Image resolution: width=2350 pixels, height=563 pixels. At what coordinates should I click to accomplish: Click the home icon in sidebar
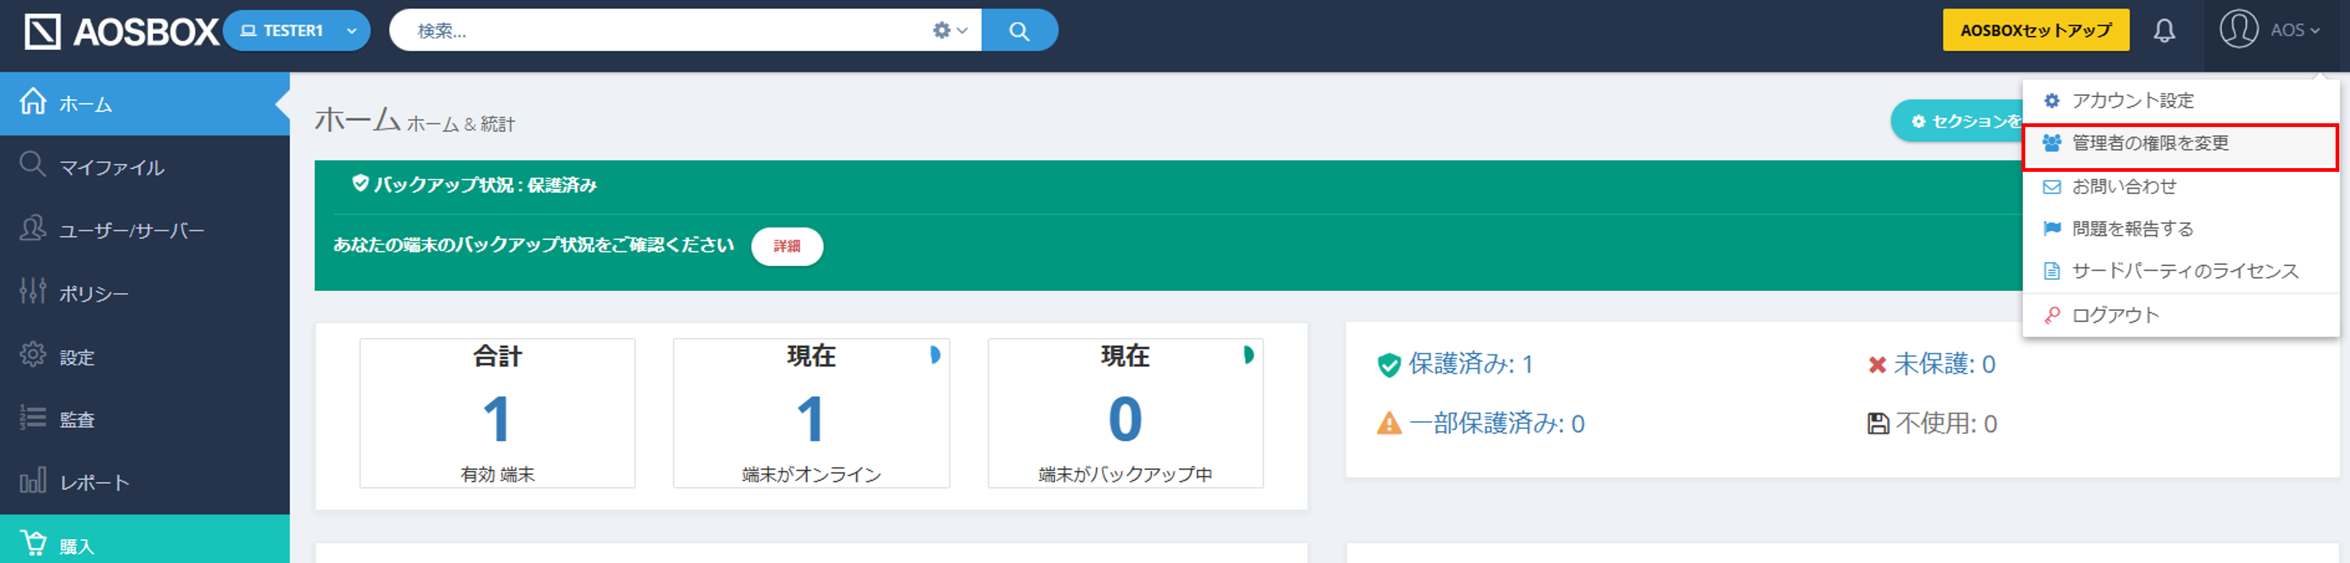click(33, 100)
